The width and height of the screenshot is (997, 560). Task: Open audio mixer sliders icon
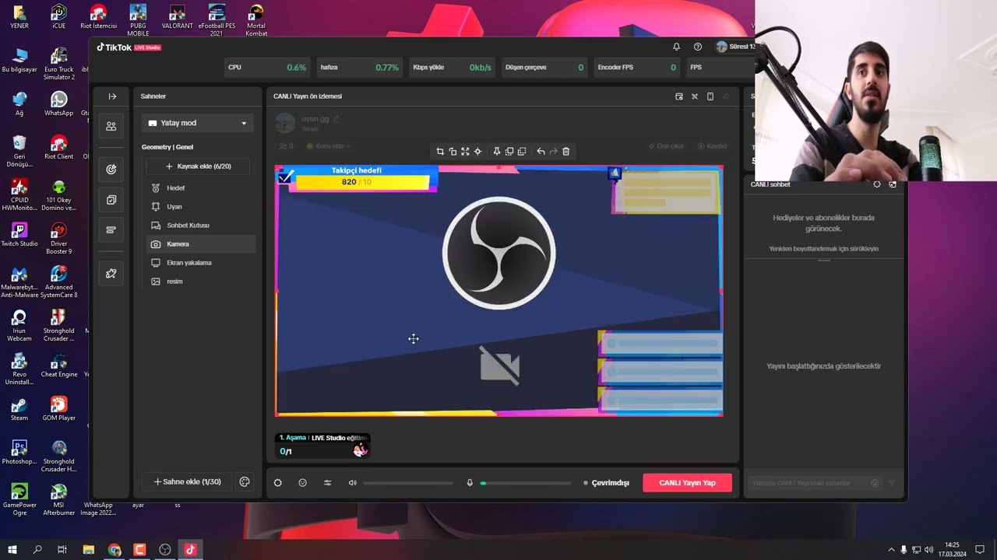coord(327,483)
